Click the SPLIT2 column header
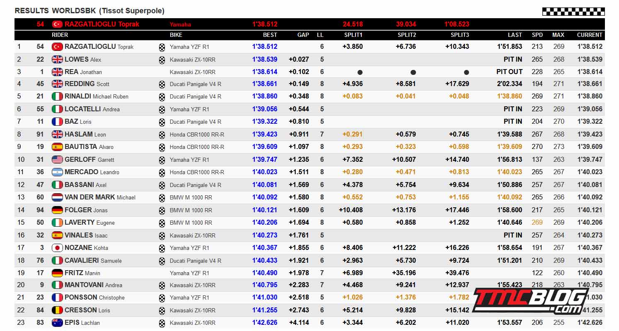The height and width of the screenshot is (331, 619). tap(406, 35)
